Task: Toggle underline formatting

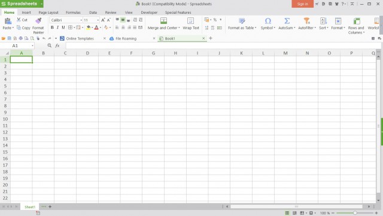Action: pyautogui.click(x=63, y=28)
